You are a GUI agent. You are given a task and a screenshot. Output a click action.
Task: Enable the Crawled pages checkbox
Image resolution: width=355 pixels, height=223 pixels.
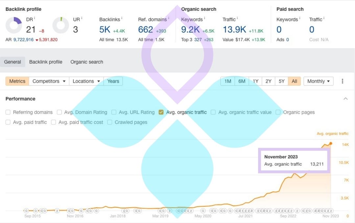110,122
